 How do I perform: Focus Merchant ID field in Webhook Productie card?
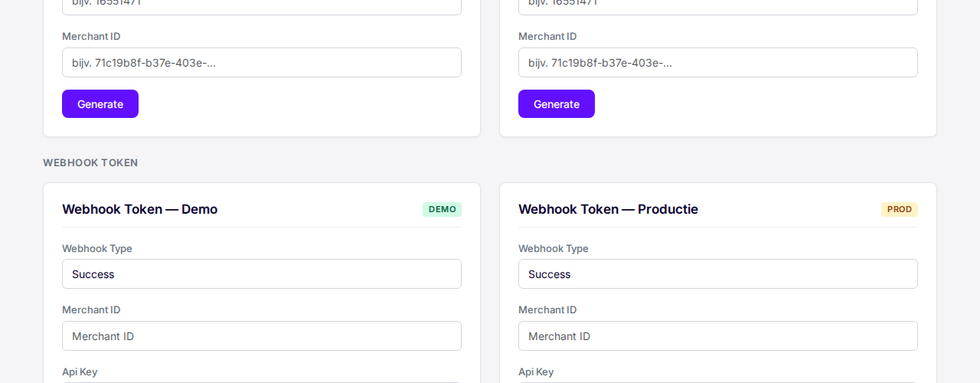pyautogui.click(x=718, y=336)
